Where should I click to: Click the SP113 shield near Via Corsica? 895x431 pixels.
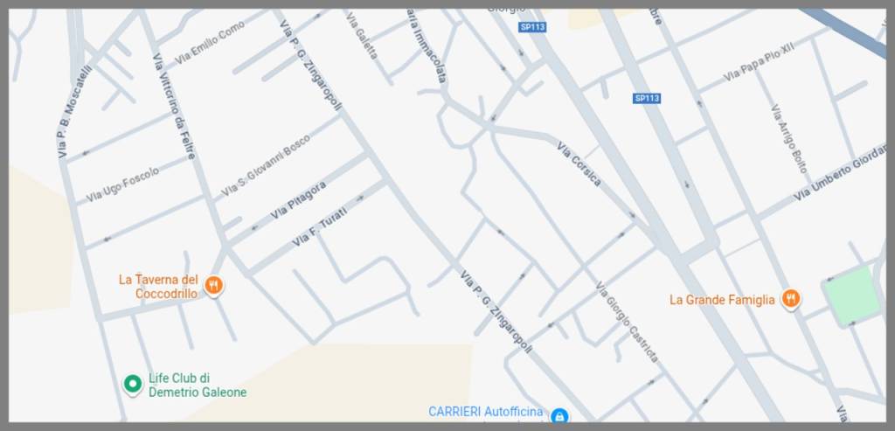[647, 98]
